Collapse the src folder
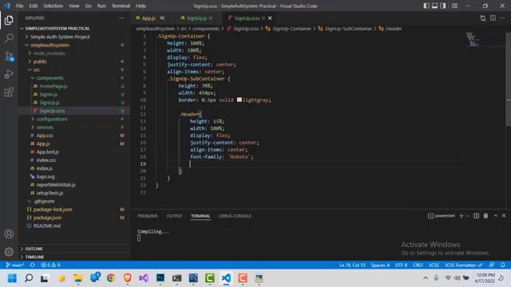This screenshot has width=511, height=287. click(x=37, y=69)
